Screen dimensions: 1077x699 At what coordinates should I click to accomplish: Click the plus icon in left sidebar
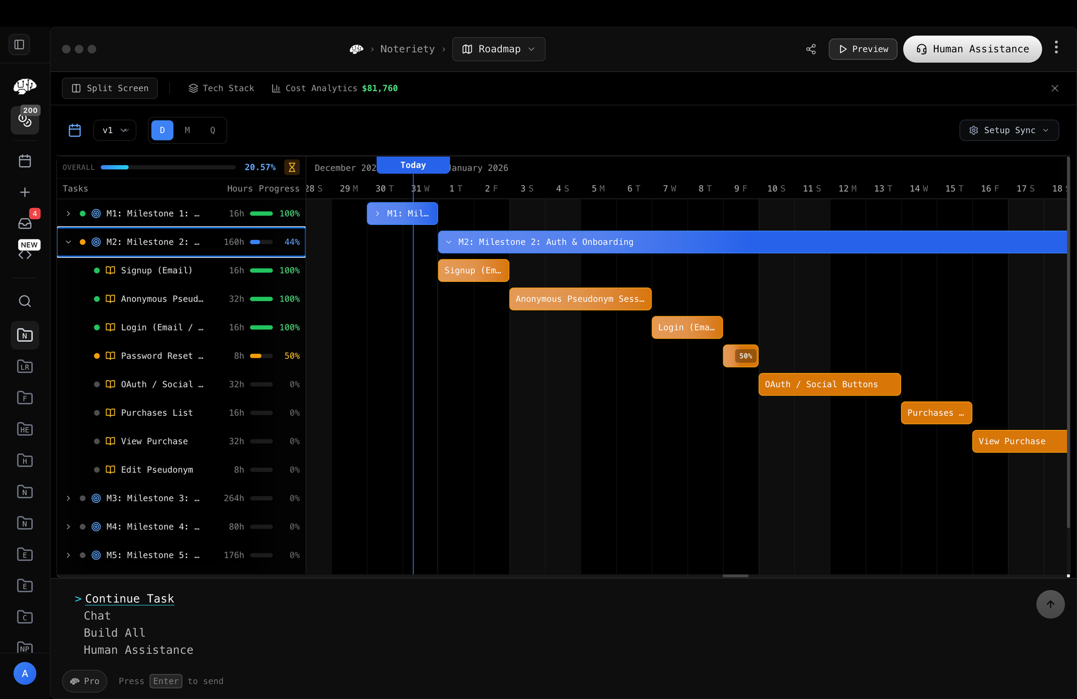[25, 192]
